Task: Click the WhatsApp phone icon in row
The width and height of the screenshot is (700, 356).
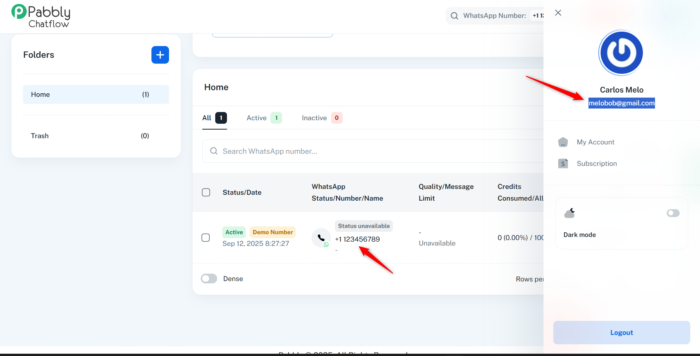Action: click(321, 238)
